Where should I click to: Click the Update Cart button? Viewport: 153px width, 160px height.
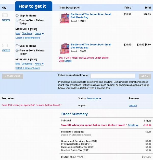coord(13,76)
